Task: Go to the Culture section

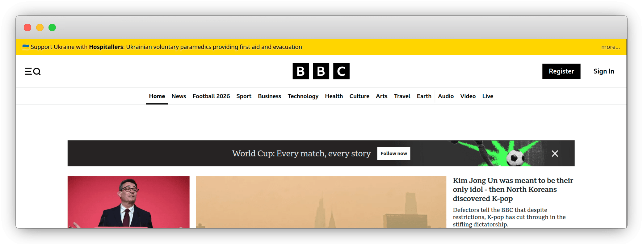Action: click(359, 96)
